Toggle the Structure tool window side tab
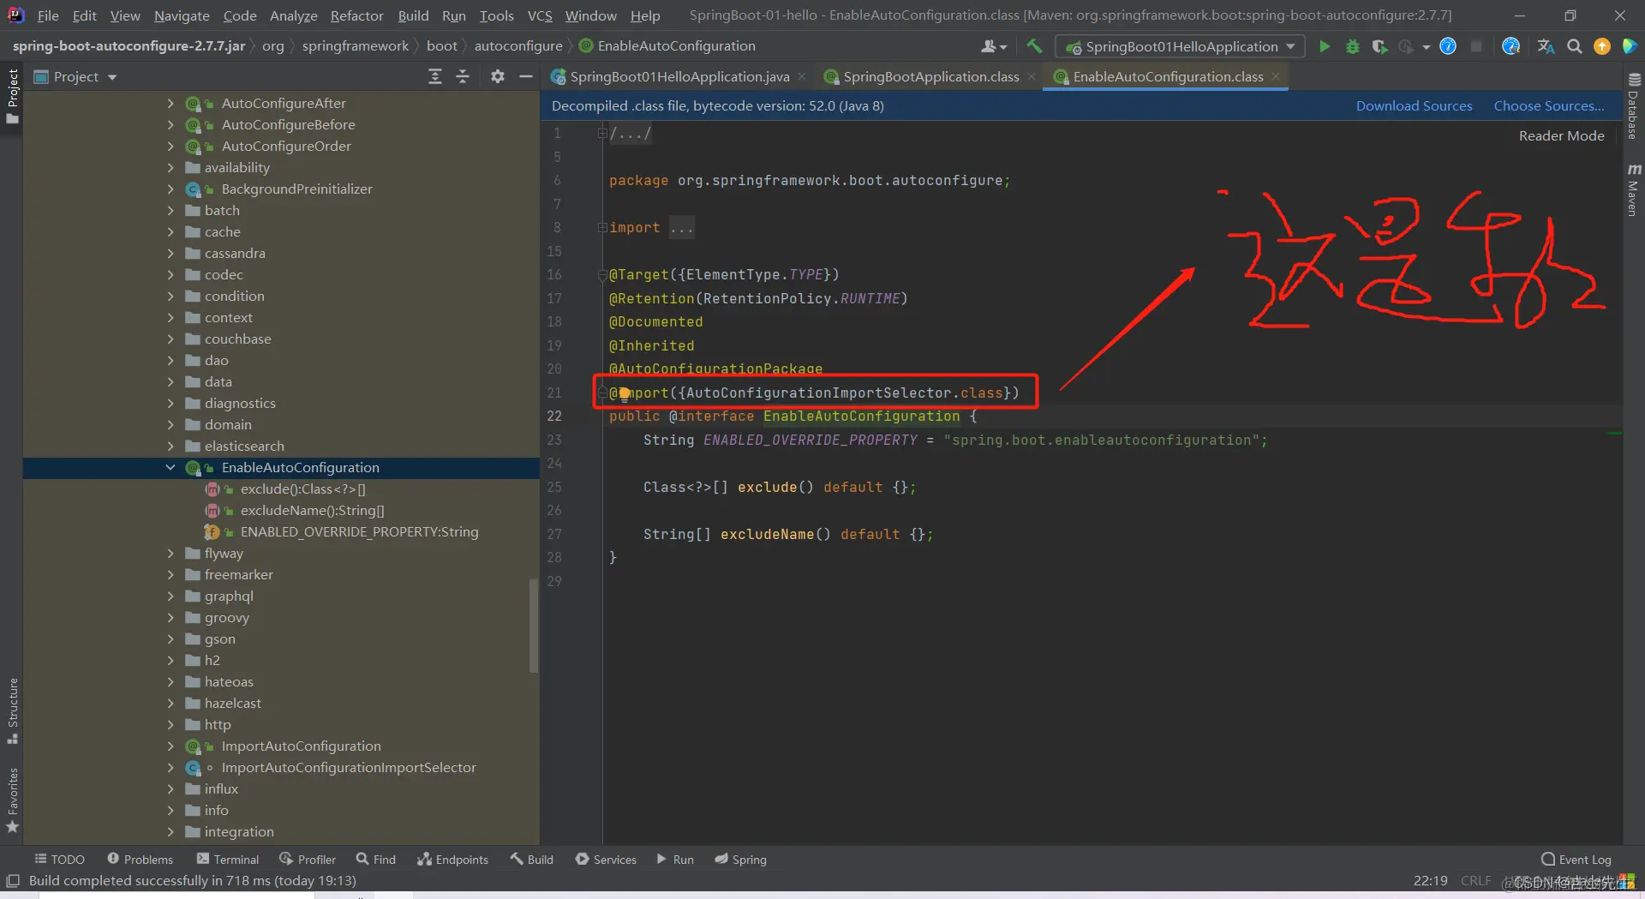Screen dimensions: 1645x899 (12, 710)
